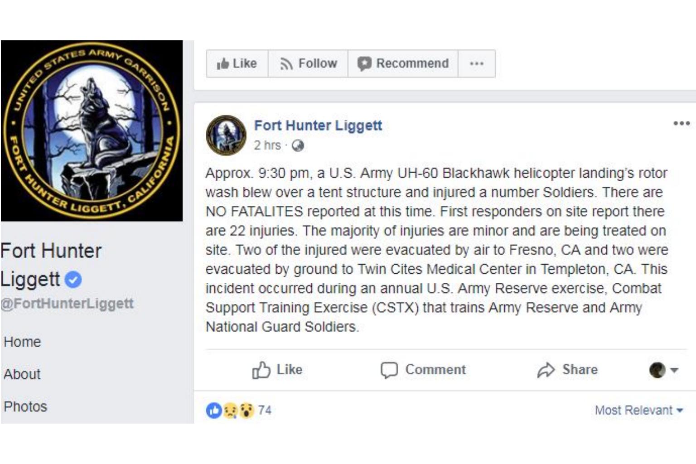Click the post author's wolf avatar
The width and height of the screenshot is (696, 464).
[x=226, y=135]
